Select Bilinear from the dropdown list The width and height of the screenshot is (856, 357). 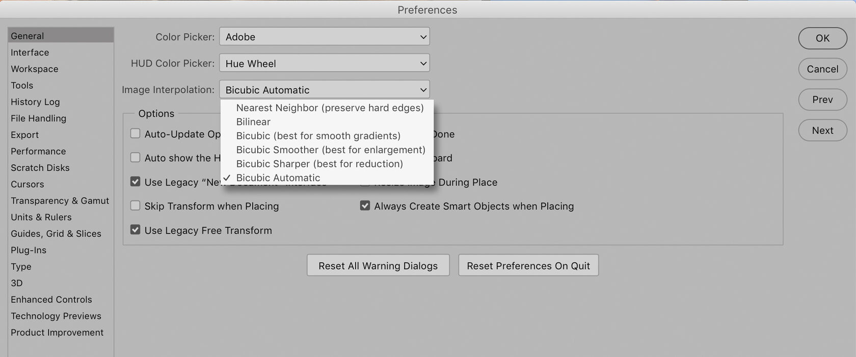(327, 122)
